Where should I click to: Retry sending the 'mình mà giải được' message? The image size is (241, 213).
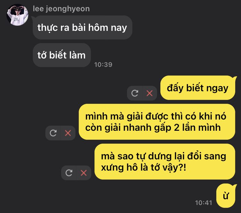(x=53, y=133)
